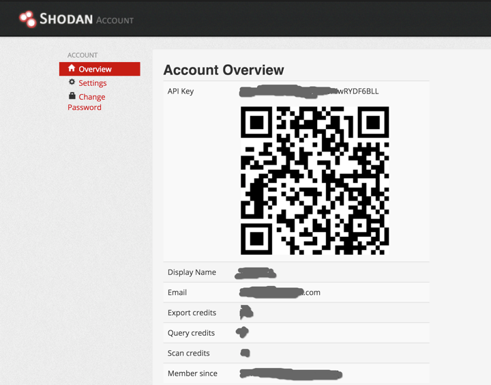Click the SHODAN brand text in header
491x385 pixels.
pos(65,19)
